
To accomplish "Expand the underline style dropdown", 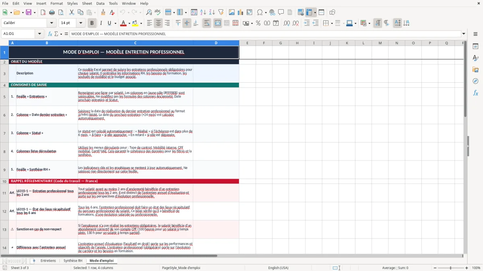I will tap(115, 23).
